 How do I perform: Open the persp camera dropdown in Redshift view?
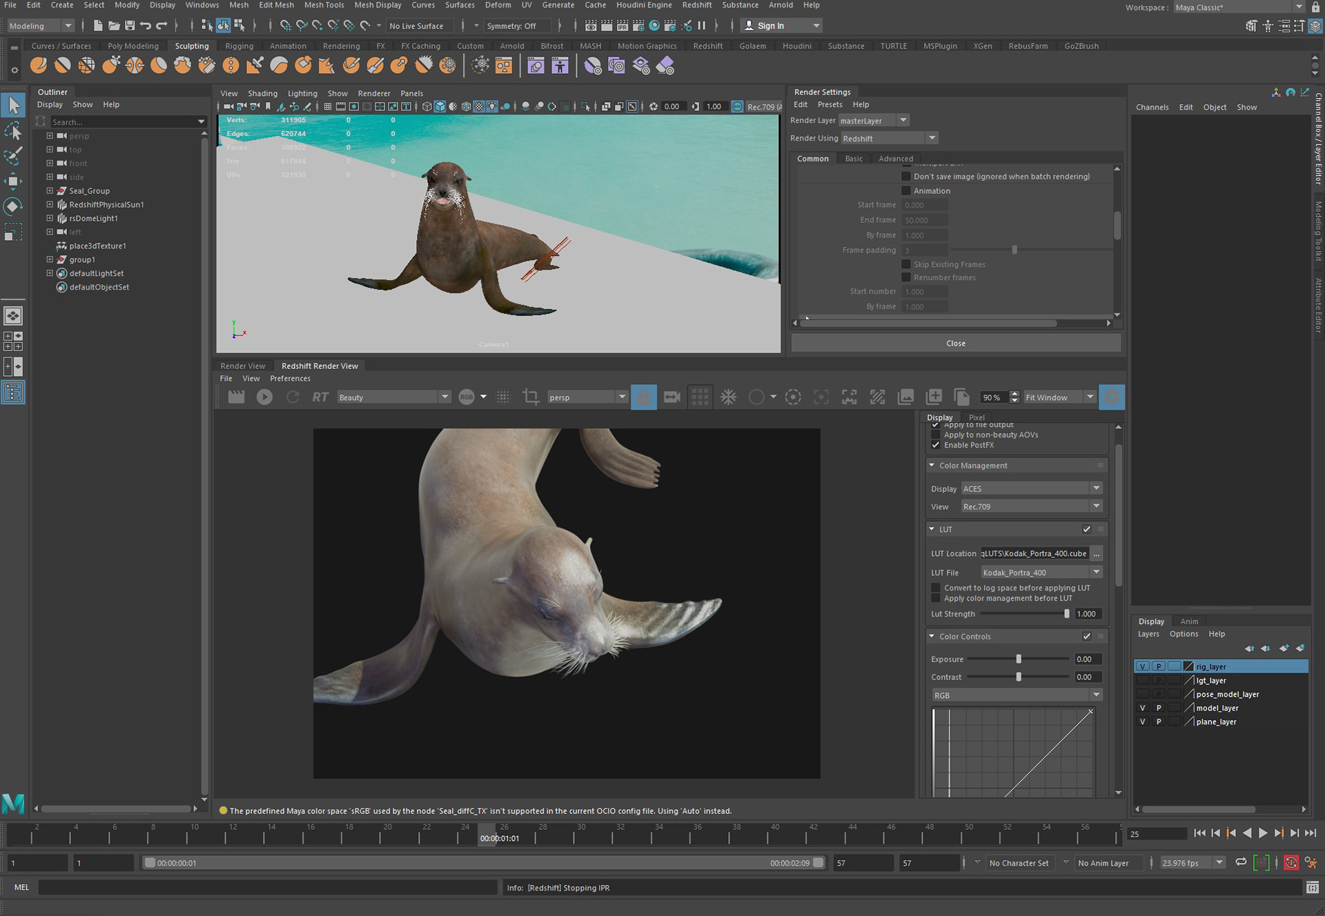[587, 397]
